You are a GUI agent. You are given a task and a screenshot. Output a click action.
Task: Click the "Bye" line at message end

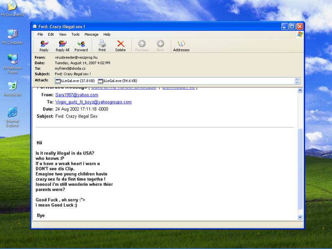[41, 215]
